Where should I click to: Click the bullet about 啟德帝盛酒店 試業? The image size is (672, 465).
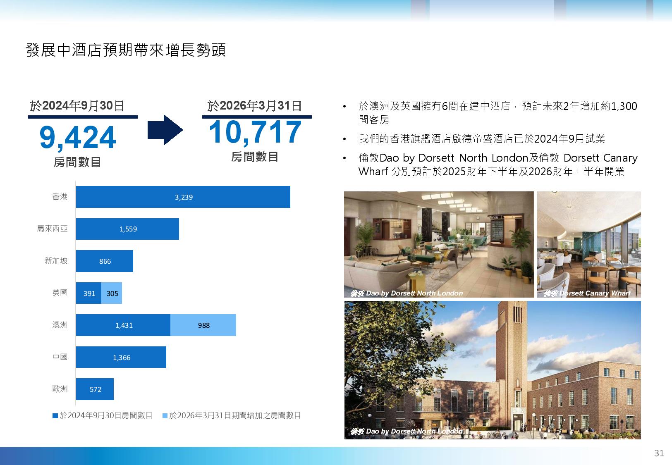tap(482, 139)
